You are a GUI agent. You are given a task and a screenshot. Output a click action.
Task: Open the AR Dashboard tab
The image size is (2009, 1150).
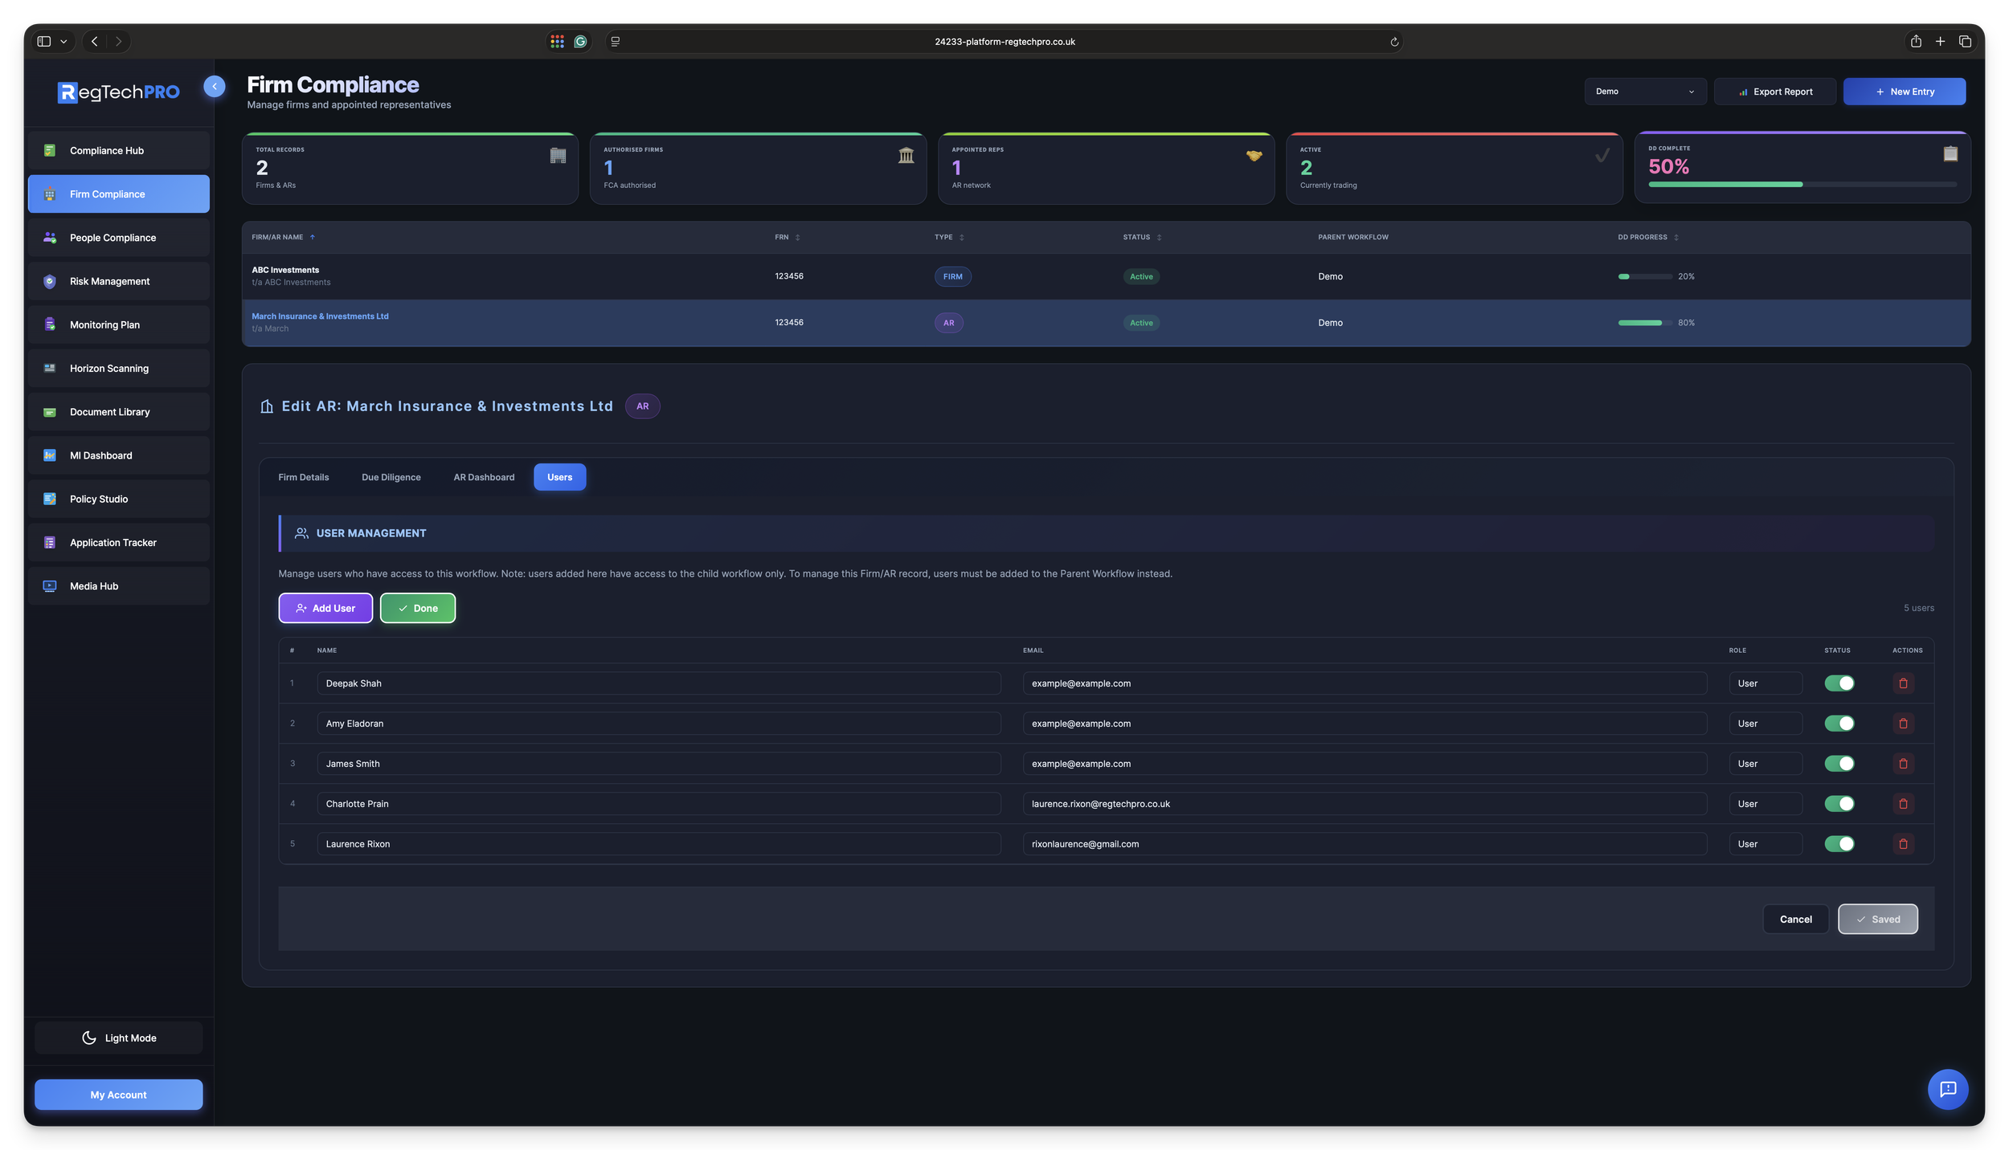click(483, 476)
